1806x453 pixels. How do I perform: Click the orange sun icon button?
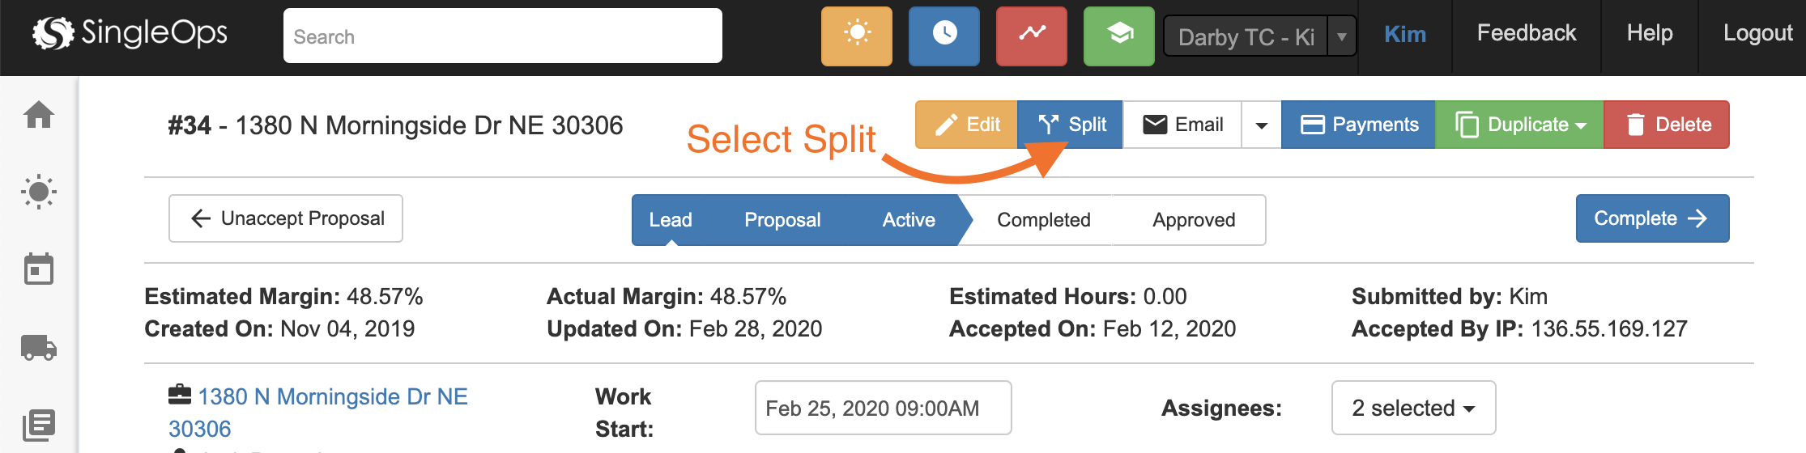pos(856,36)
